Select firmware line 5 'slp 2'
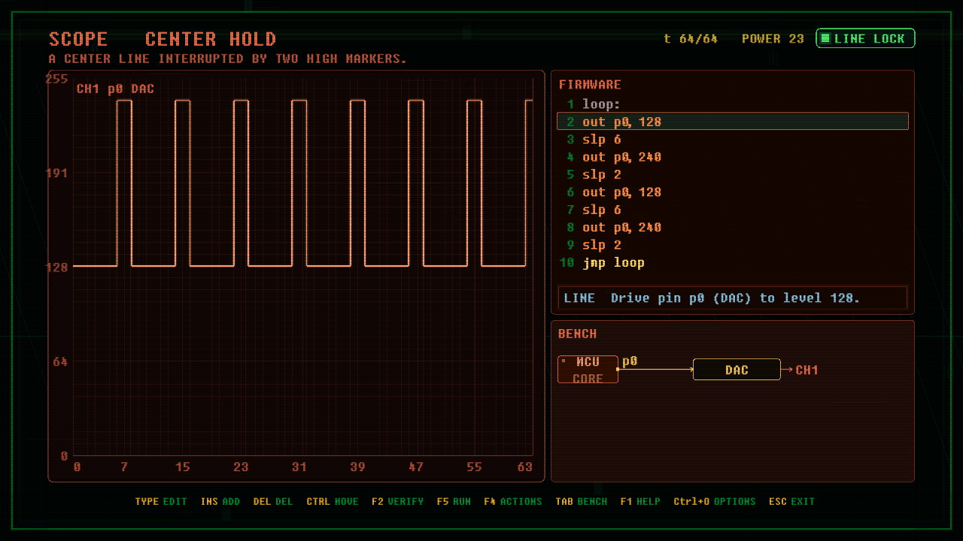 [732, 174]
